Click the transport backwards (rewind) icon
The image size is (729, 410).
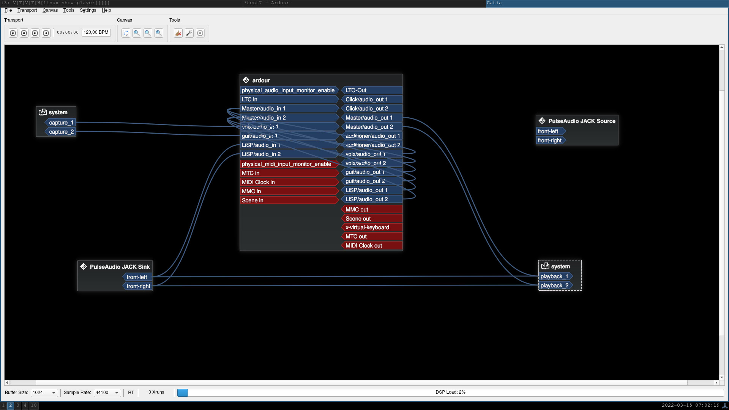click(x=35, y=33)
